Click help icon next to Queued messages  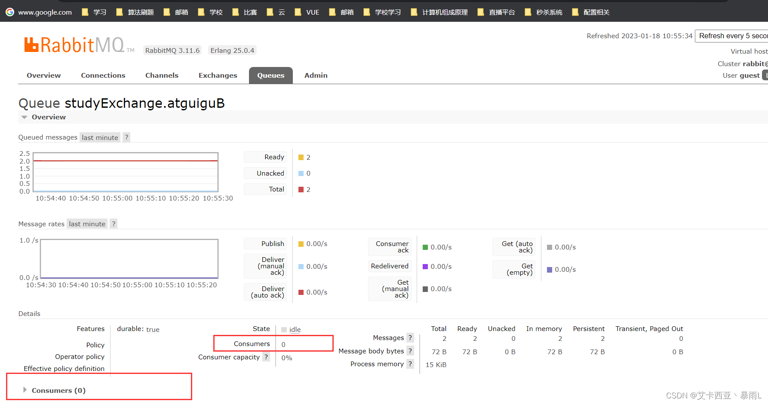(x=126, y=137)
